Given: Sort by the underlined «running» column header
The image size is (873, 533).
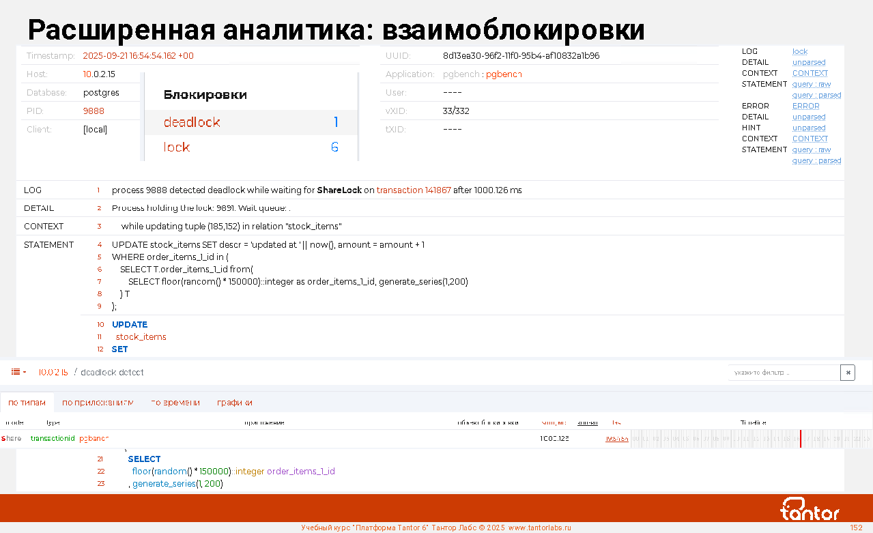Looking at the screenshot, I should pyautogui.click(x=588, y=422).
